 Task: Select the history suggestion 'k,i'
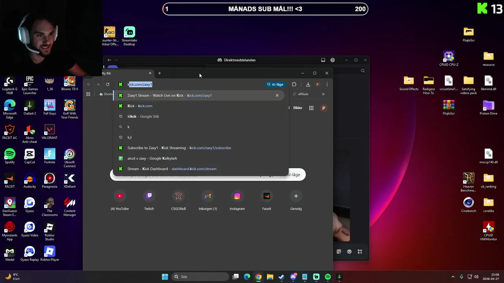click(201, 137)
